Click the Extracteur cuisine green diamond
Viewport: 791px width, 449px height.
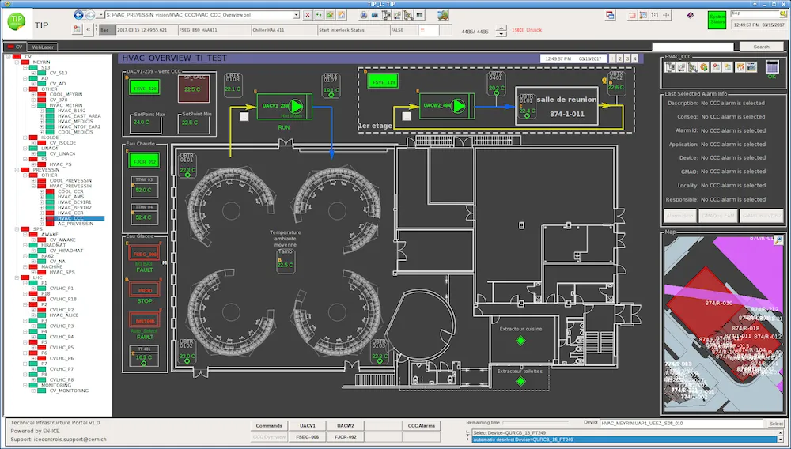point(520,341)
